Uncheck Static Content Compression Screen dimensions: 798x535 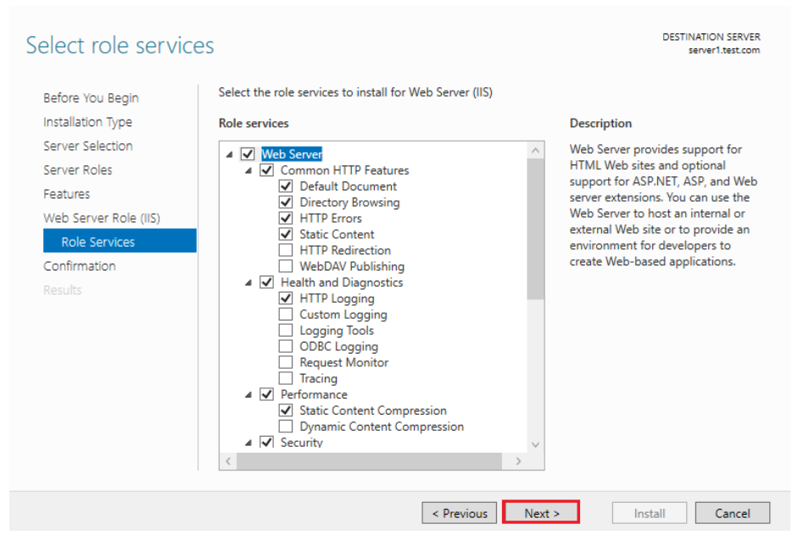(x=286, y=411)
